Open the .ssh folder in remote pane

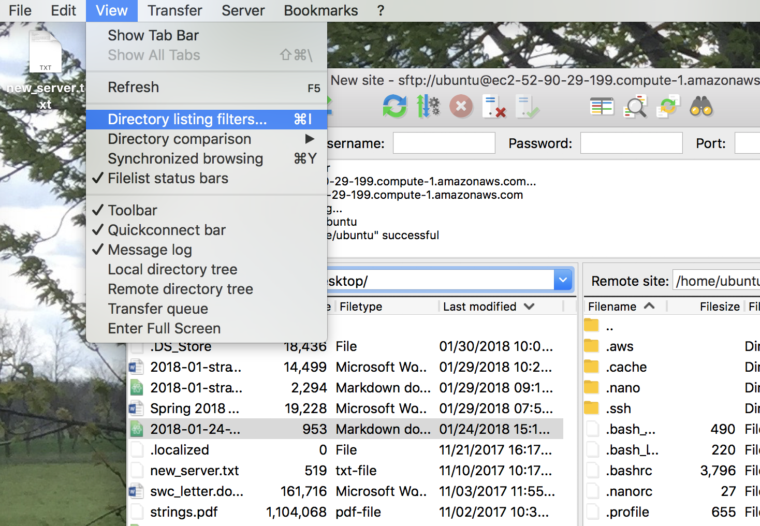[x=619, y=408]
